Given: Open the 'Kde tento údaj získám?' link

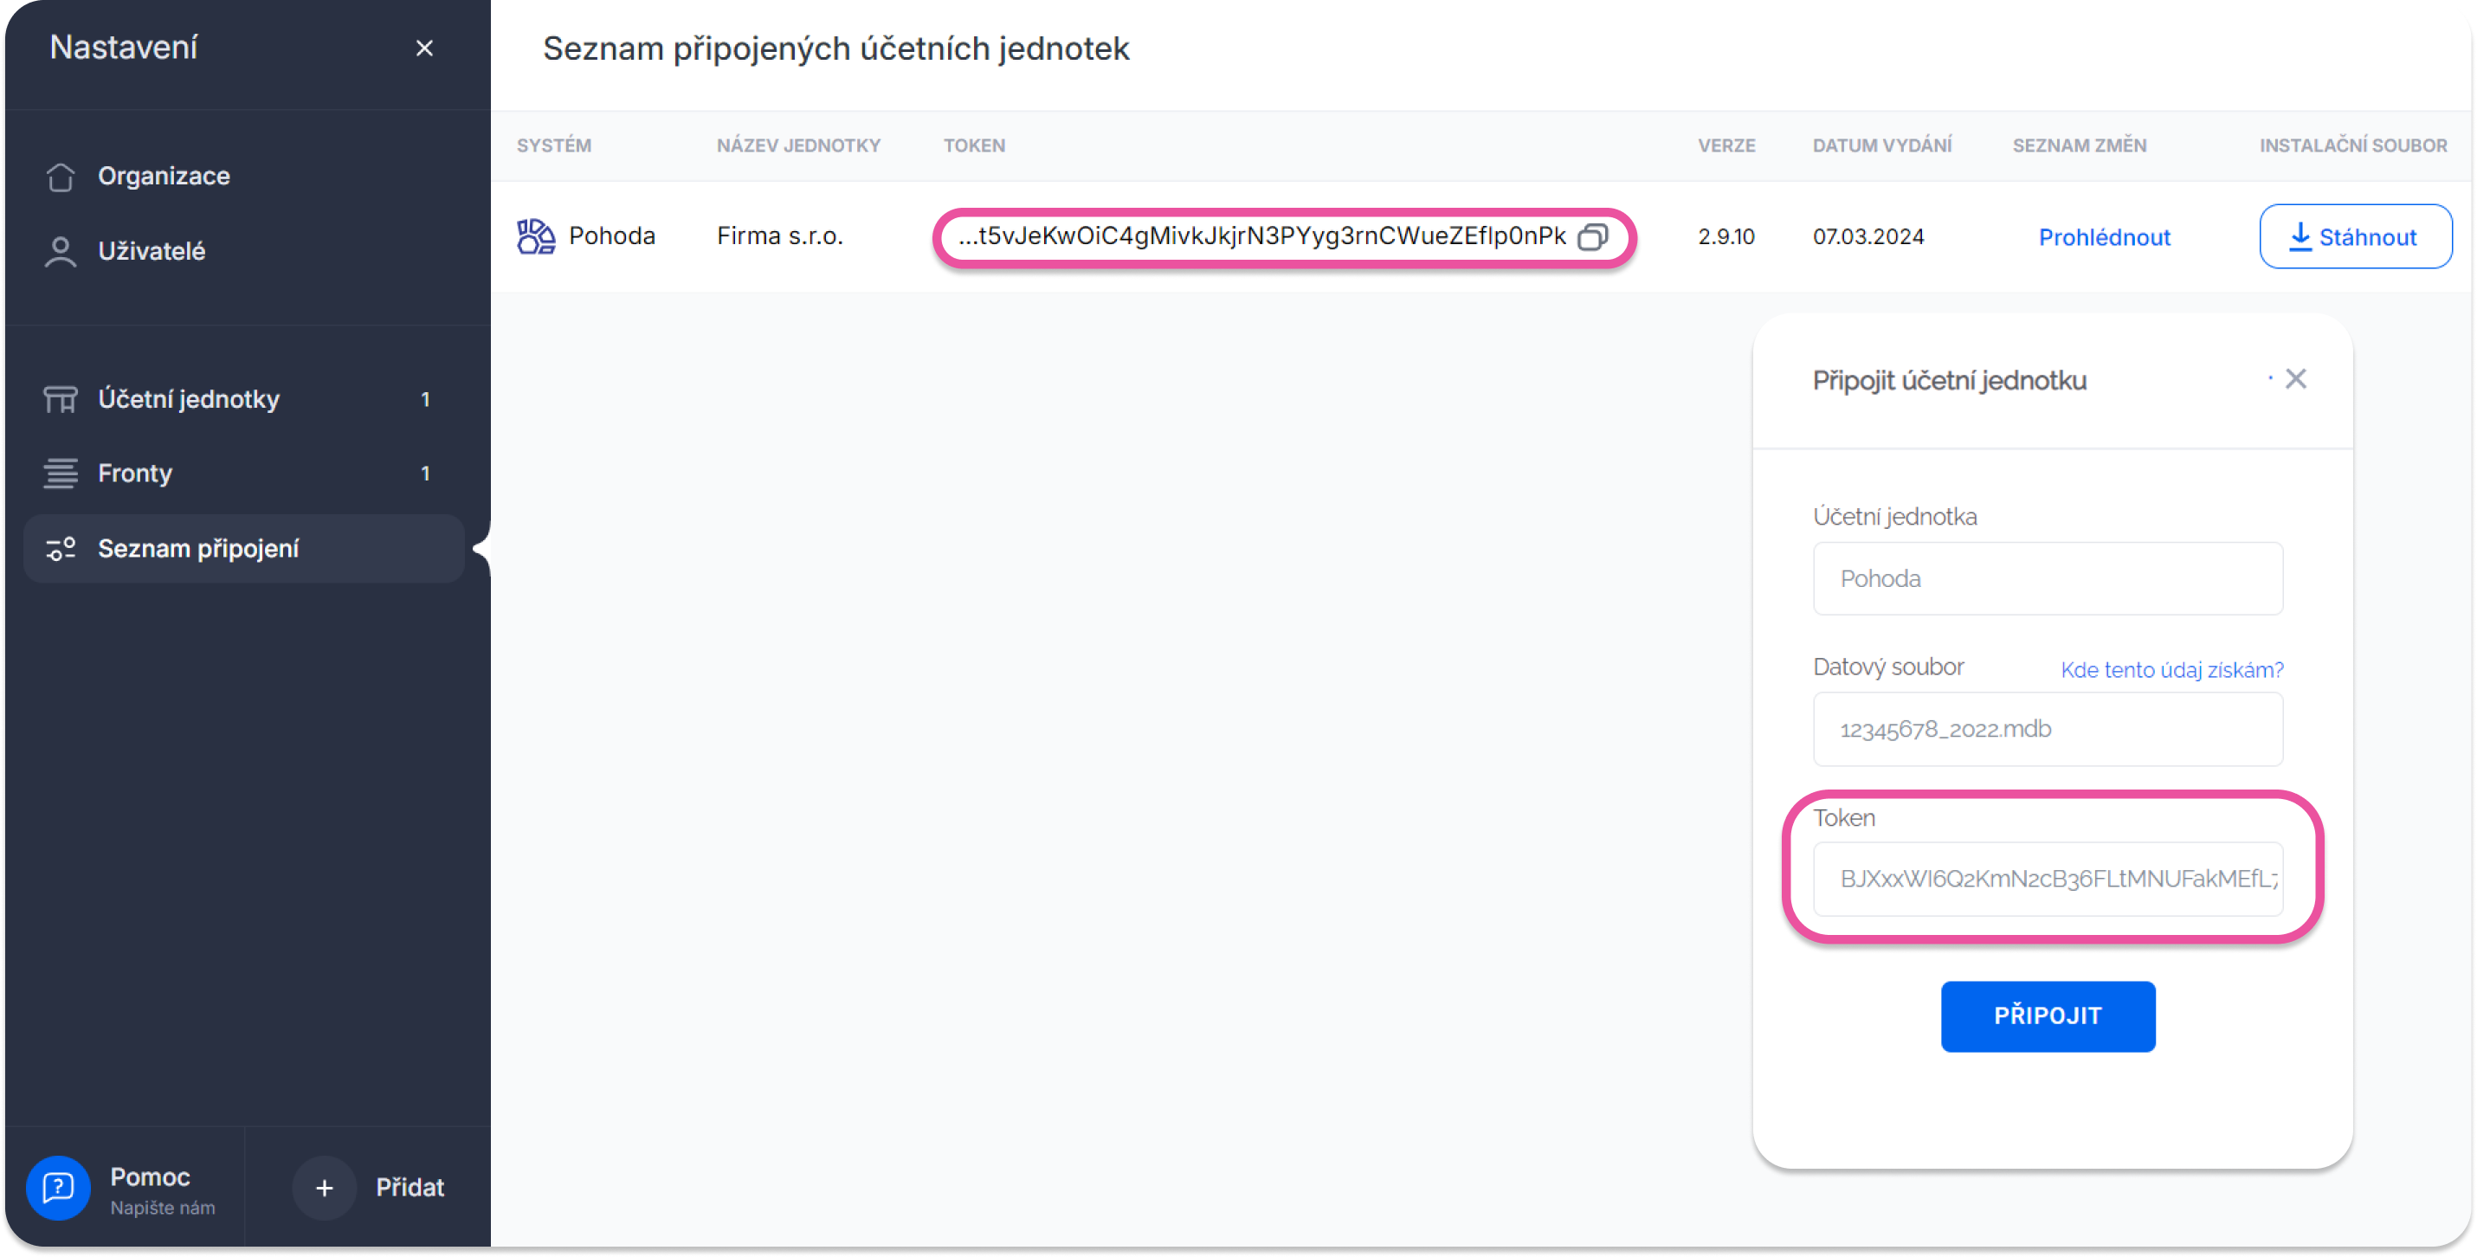Looking at the screenshot, I should click(x=2171, y=670).
